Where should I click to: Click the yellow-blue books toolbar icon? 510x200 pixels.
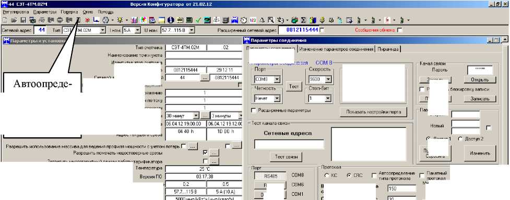pos(313,20)
